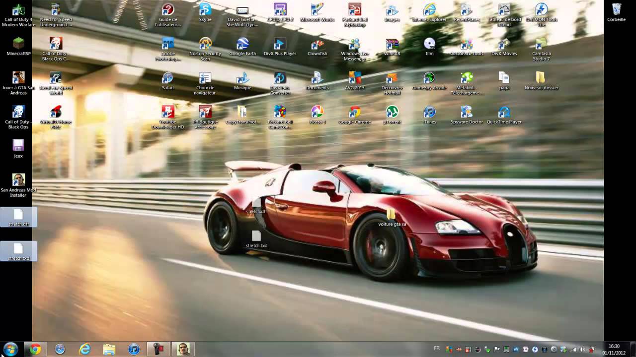Open Packard Bell GameZone icon

pos(280,118)
